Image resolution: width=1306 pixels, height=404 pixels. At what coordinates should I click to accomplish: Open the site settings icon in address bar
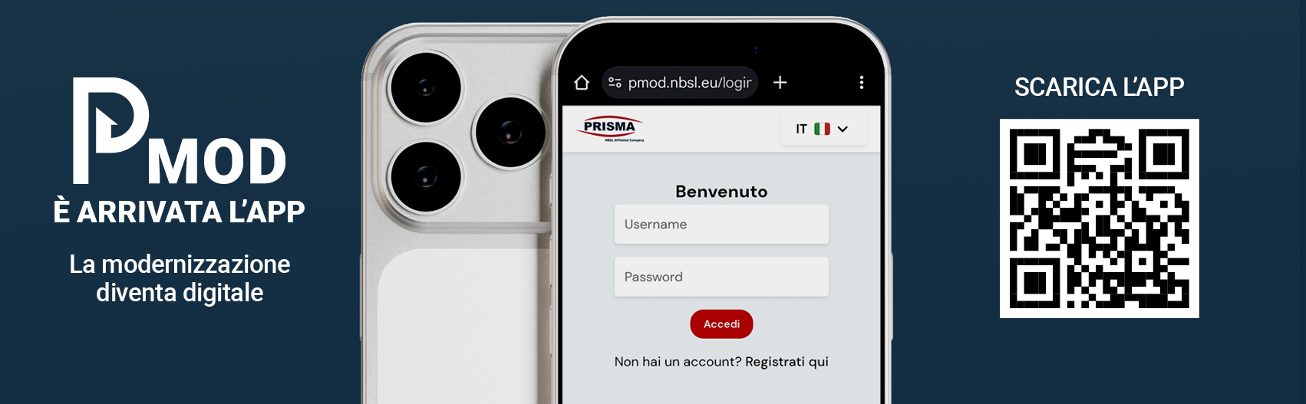click(x=615, y=82)
